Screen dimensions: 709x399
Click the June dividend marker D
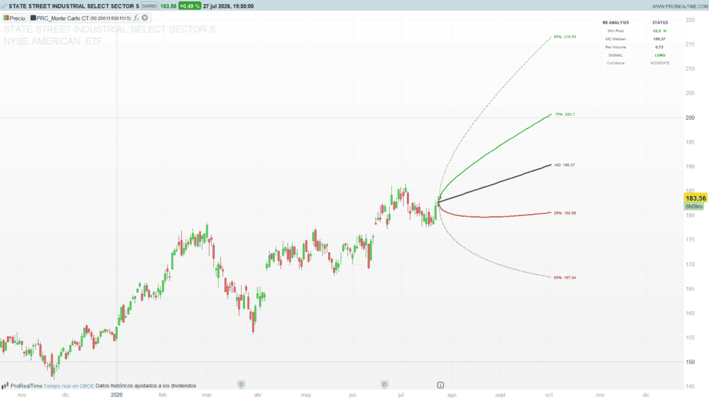coord(384,384)
